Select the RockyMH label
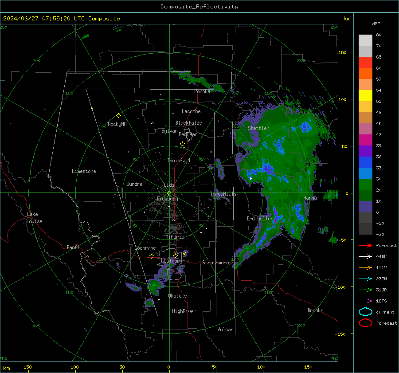 coord(117,124)
